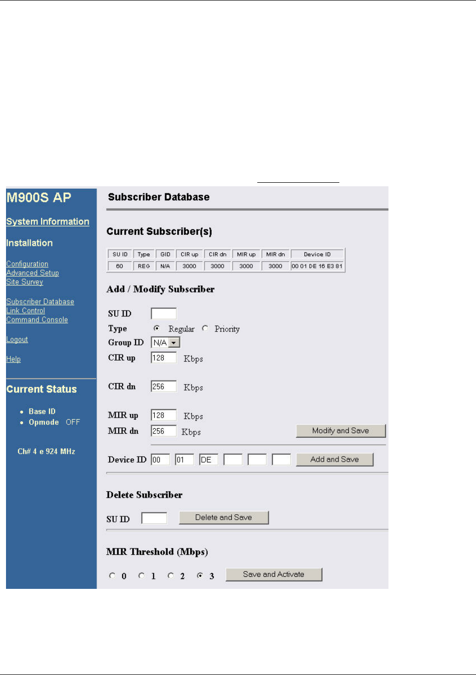Focus the Add/Modify SU ID field

pyautogui.click(x=164, y=313)
